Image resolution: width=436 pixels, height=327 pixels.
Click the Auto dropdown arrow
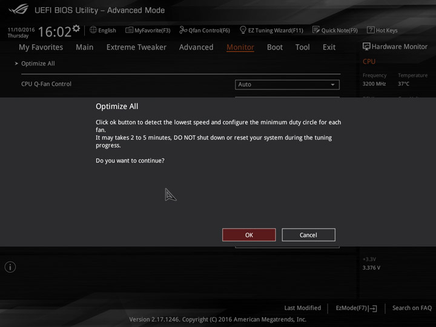click(332, 85)
